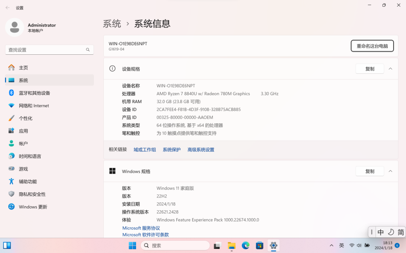The image size is (406, 253).
Task: Select the 帐户 accounts icon
Action: 11,143
